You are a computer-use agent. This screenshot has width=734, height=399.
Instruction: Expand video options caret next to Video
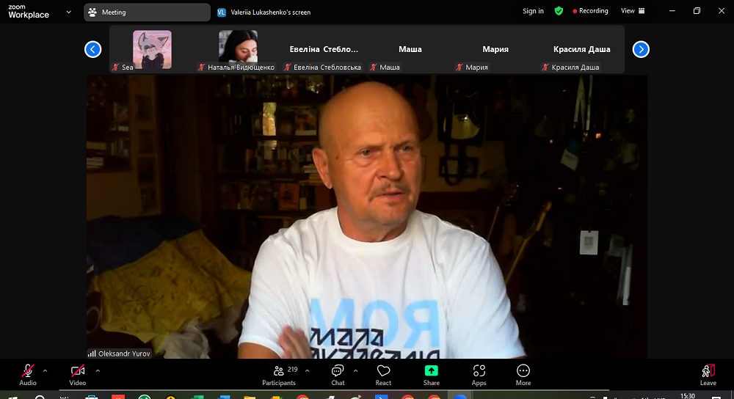[x=98, y=371]
